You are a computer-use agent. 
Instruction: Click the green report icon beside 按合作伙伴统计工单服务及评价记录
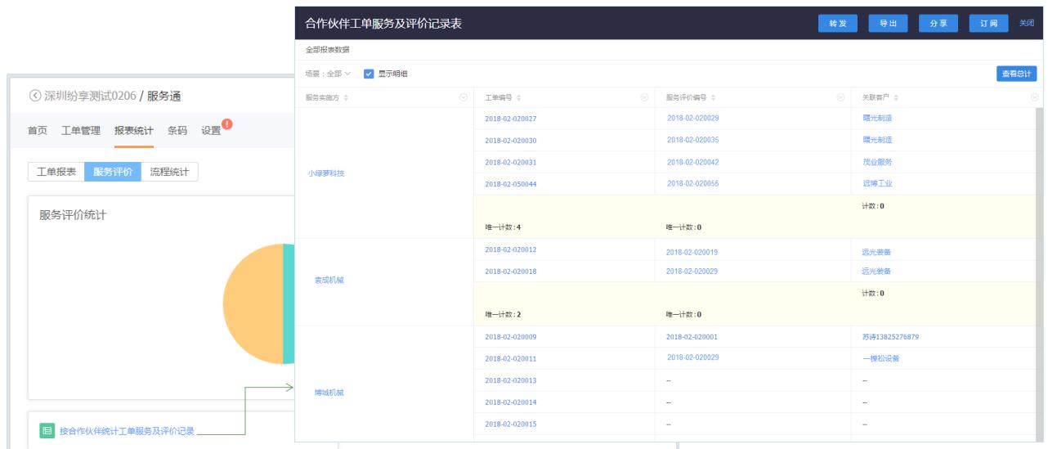coord(47,430)
